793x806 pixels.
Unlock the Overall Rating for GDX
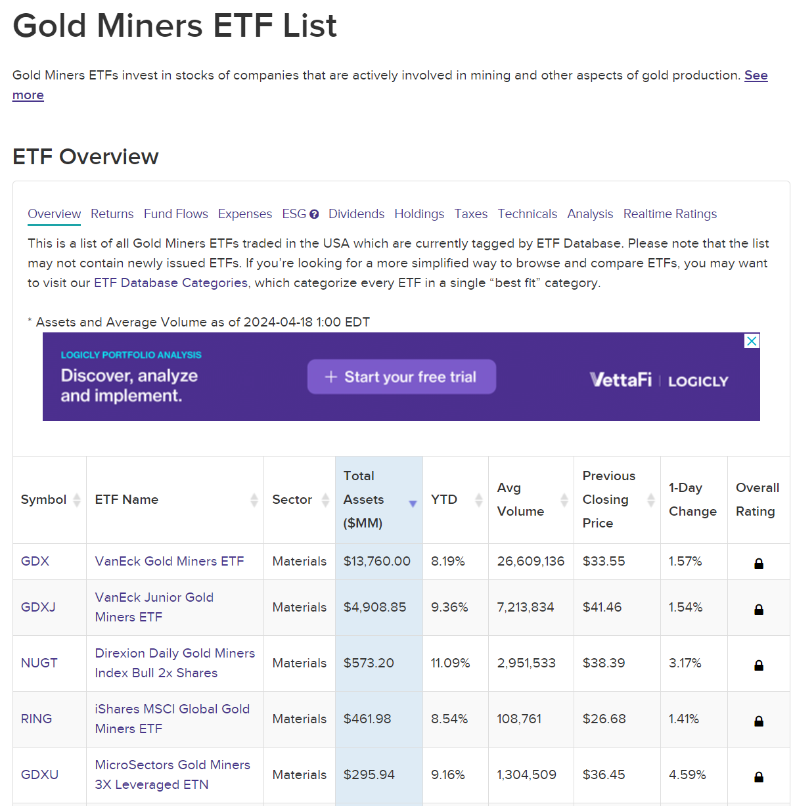click(758, 562)
